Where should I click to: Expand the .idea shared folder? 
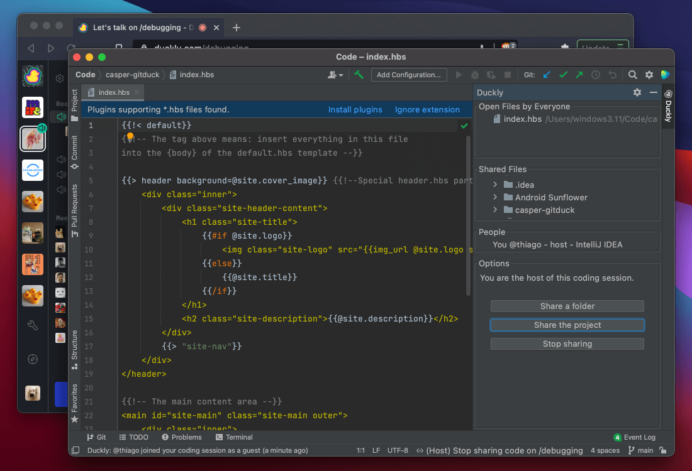tap(496, 185)
